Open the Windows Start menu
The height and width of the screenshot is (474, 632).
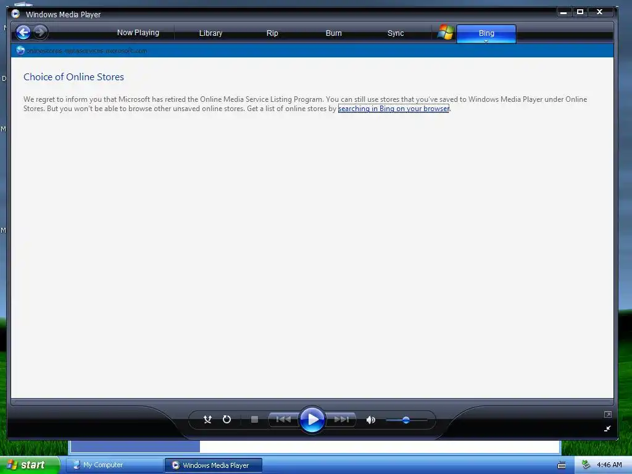click(29, 465)
